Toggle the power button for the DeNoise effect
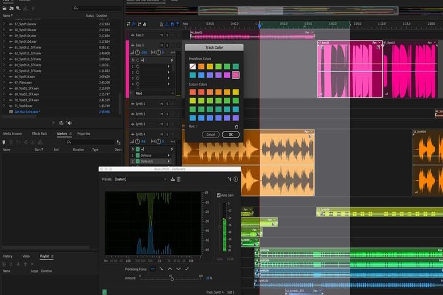The height and width of the screenshot is (295, 443). (138, 156)
